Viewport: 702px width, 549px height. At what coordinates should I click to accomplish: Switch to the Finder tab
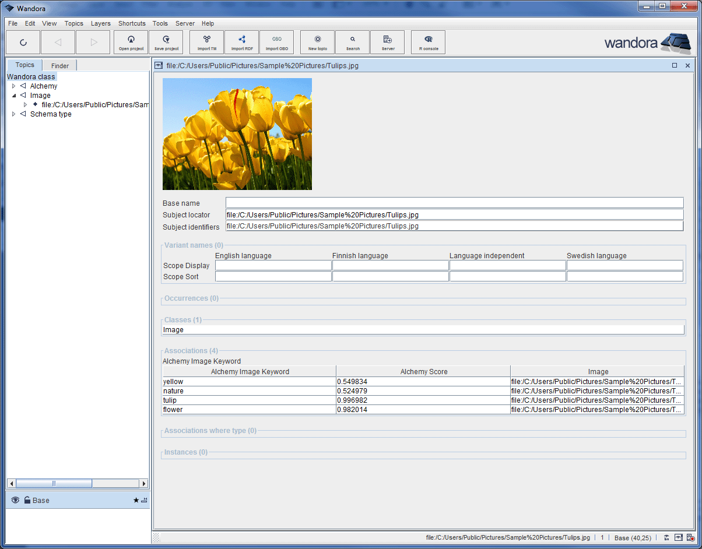[x=59, y=65]
